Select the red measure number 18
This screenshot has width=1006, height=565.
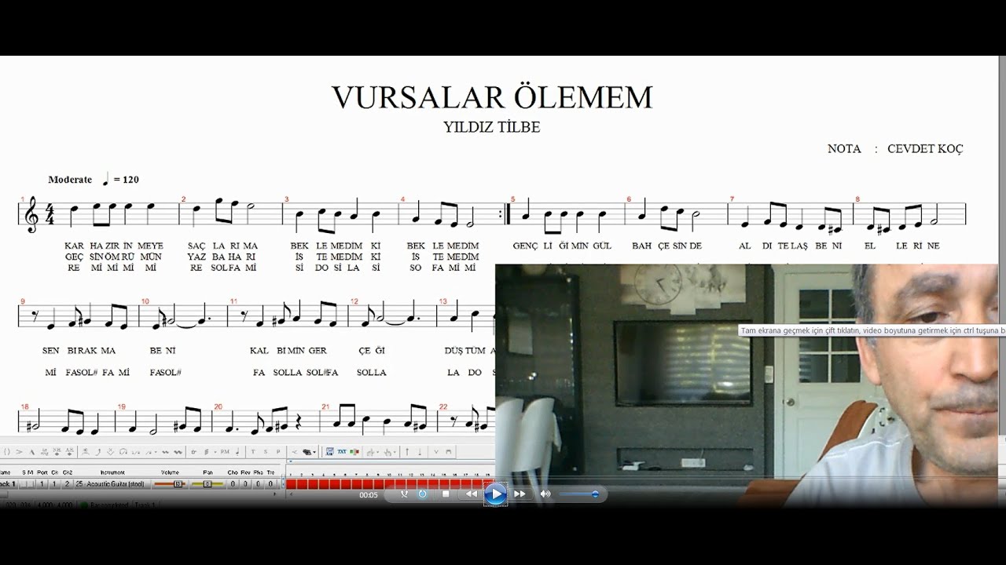[x=25, y=406]
